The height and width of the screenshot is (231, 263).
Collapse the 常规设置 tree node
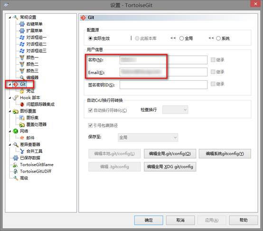pos(9,17)
